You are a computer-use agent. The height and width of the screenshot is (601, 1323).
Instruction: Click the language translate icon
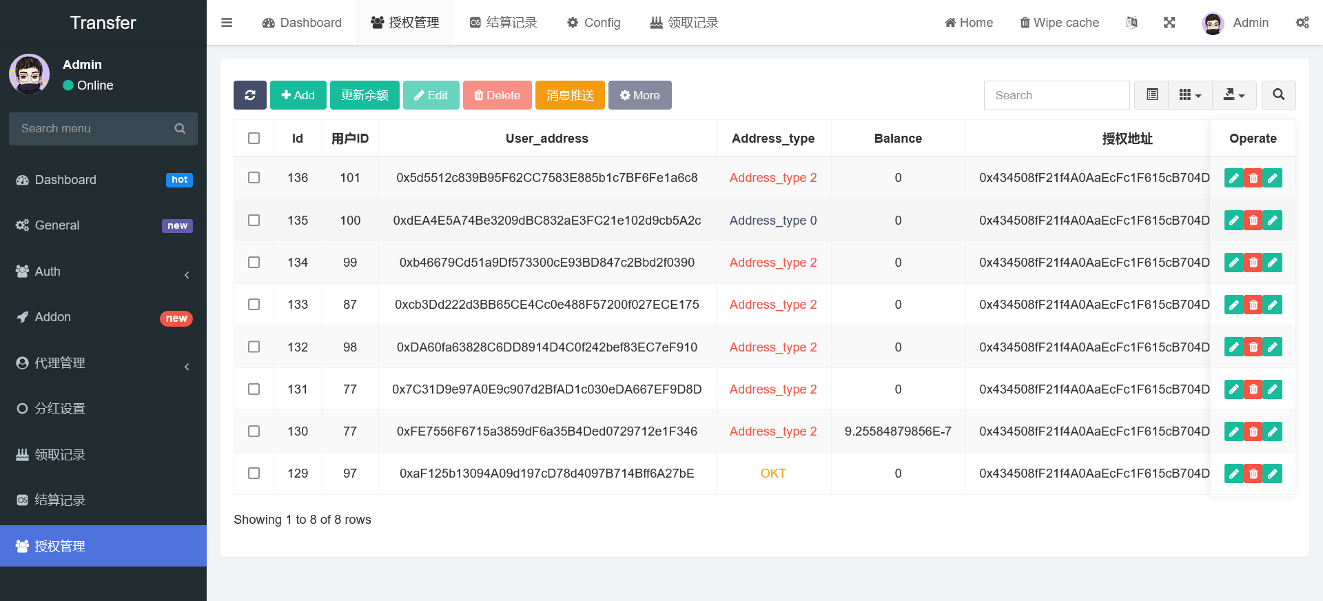coord(1131,23)
